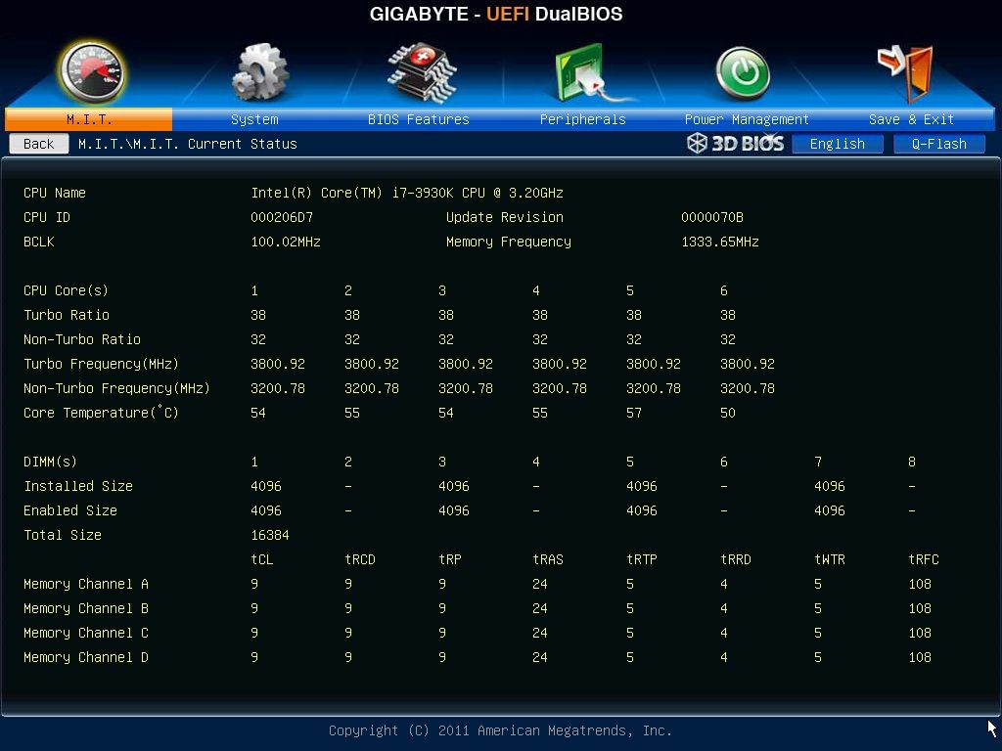
Task: Click the tRRD column header
Action: [736, 559]
